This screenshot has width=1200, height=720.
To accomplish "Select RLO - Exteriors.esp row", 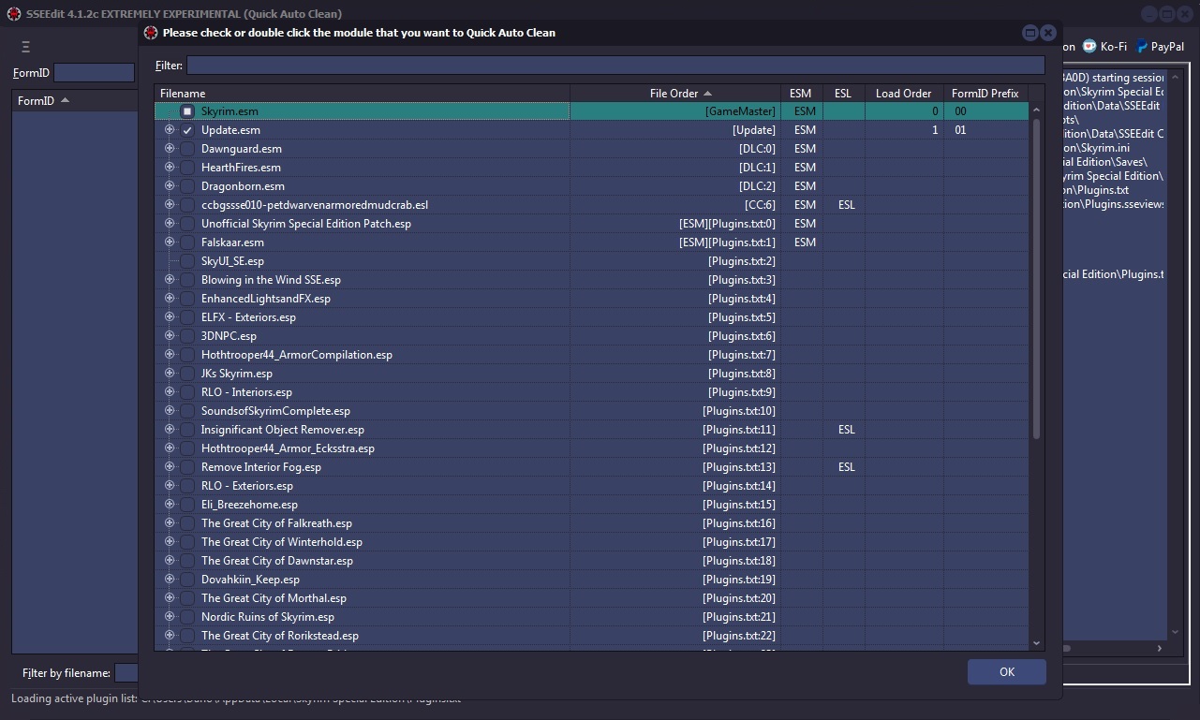I will point(592,486).
